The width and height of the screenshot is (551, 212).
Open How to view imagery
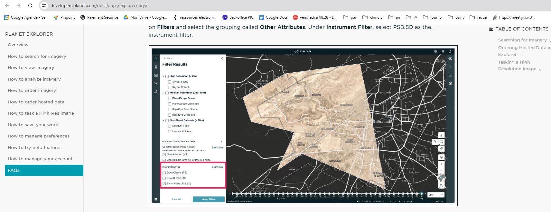31,67
